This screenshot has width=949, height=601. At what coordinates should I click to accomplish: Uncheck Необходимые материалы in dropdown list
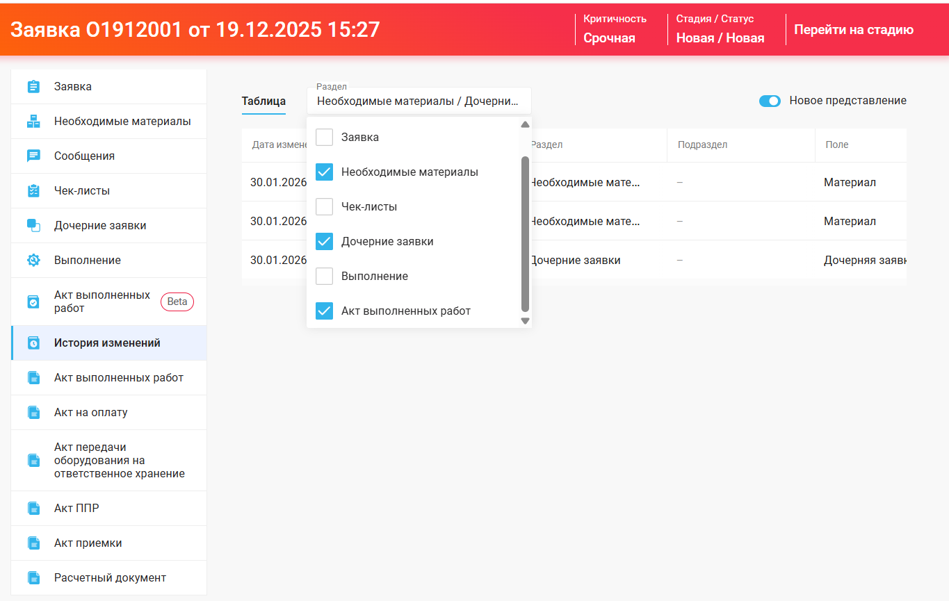pos(324,172)
